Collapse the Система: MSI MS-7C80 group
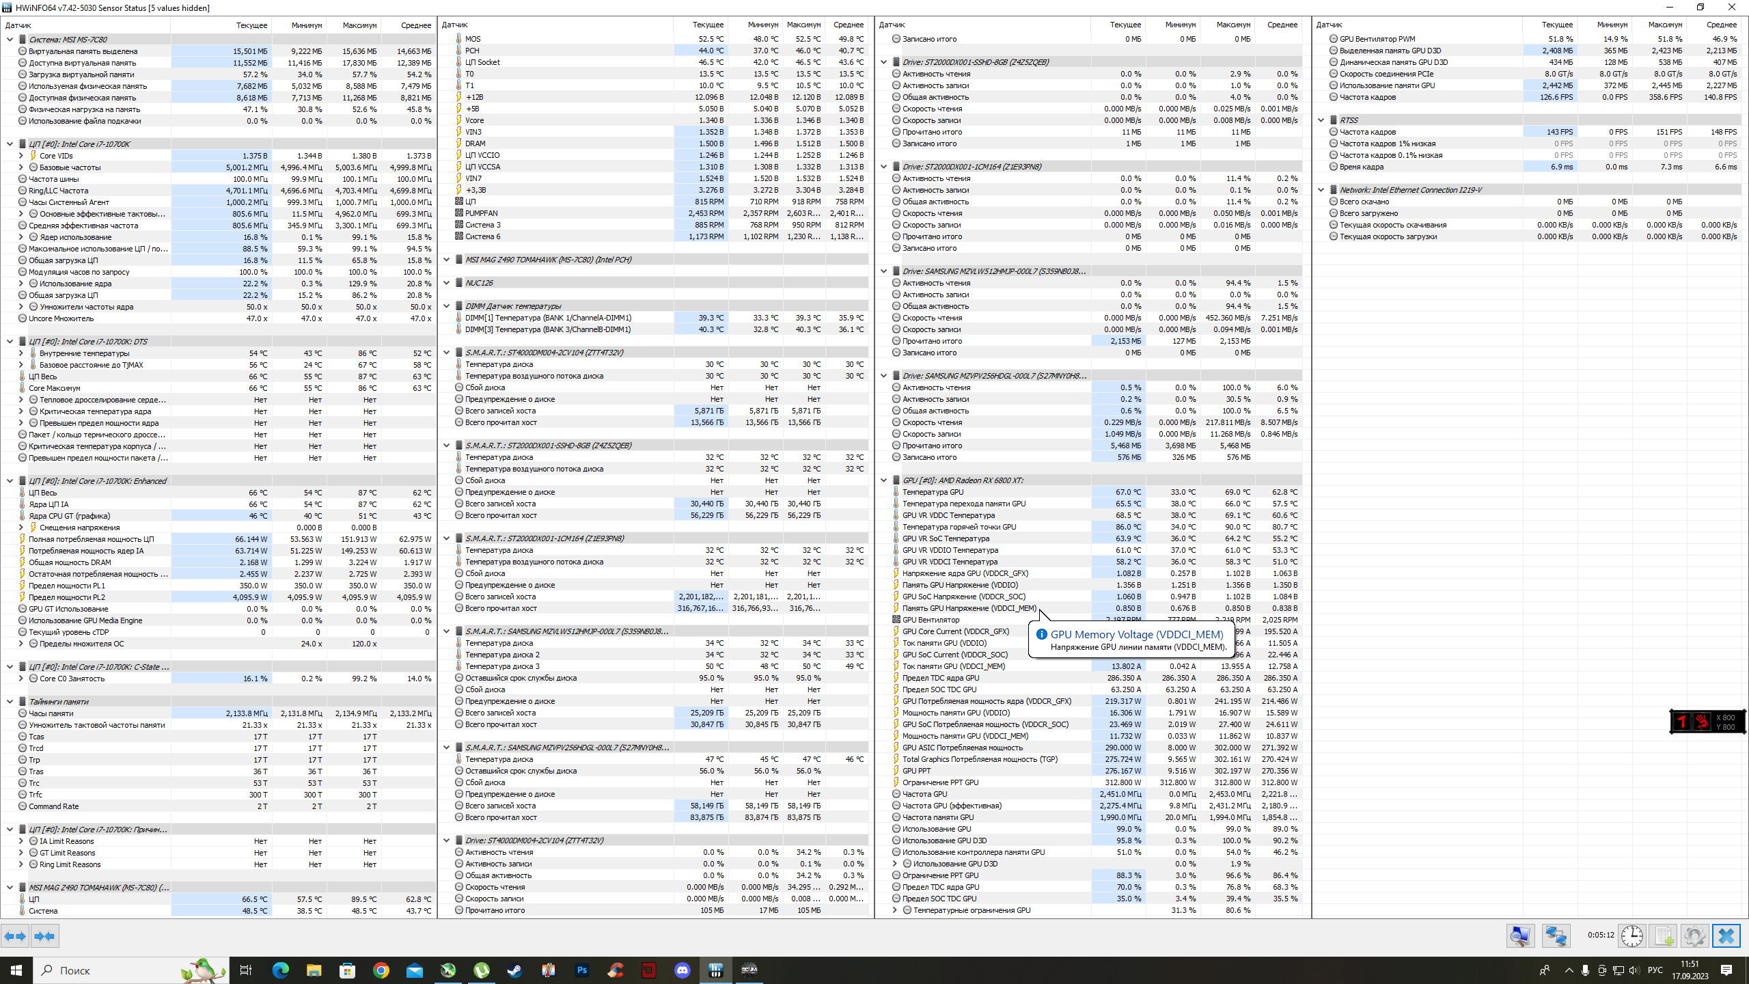This screenshot has width=1749, height=984. [x=10, y=39]
